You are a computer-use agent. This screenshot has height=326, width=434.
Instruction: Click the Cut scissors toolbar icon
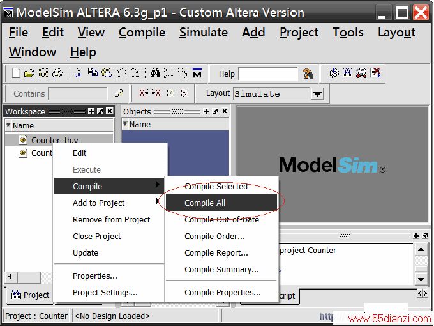click(x=79, y=73)
